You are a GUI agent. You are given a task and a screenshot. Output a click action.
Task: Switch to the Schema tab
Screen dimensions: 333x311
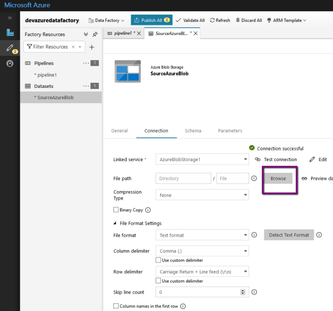[193, 131]
